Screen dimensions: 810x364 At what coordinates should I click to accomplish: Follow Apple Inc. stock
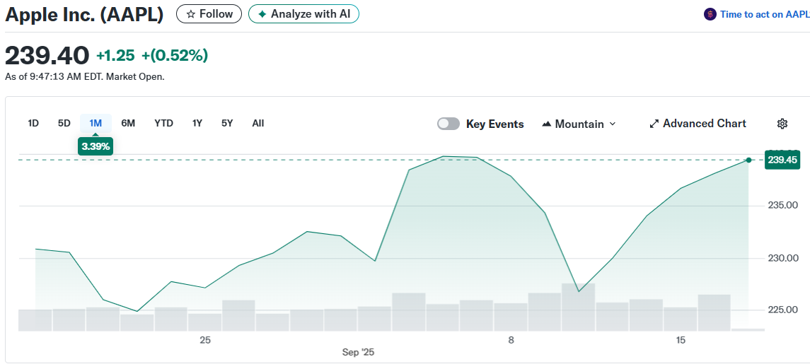pos(209,14)
